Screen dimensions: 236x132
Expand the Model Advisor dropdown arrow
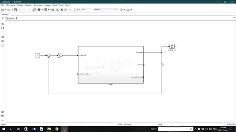pyautogui.click(x=124, y=10)
